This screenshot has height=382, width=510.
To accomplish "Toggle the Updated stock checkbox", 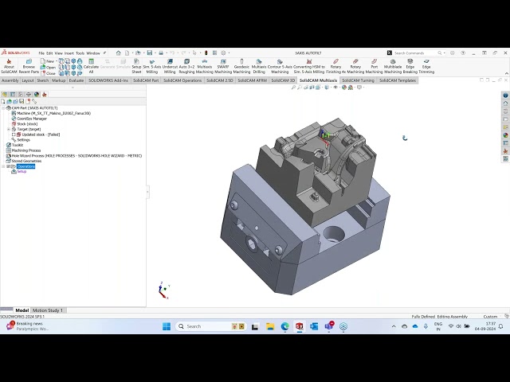I will (14, 134).
